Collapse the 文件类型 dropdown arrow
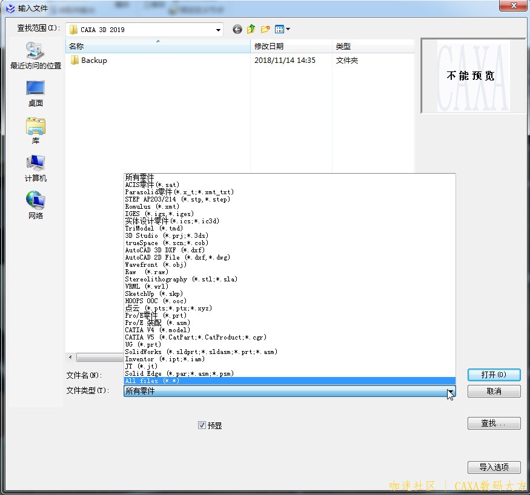 (x=451, y=391)
